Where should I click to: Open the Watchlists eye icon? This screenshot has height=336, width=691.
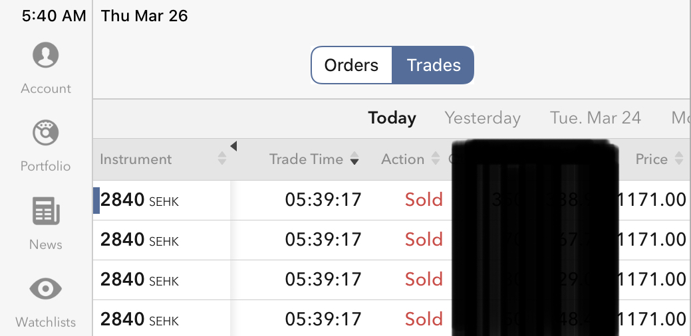click(x=46, y=289)
